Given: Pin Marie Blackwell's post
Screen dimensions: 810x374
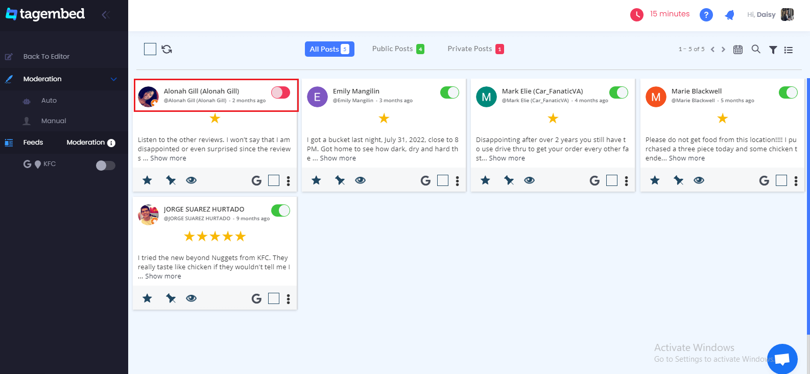Looking at the screenshot, I should coord(678,180).
